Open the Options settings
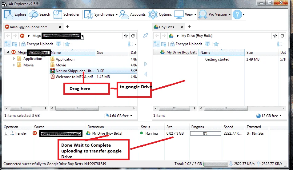 (x=160, y=14)
